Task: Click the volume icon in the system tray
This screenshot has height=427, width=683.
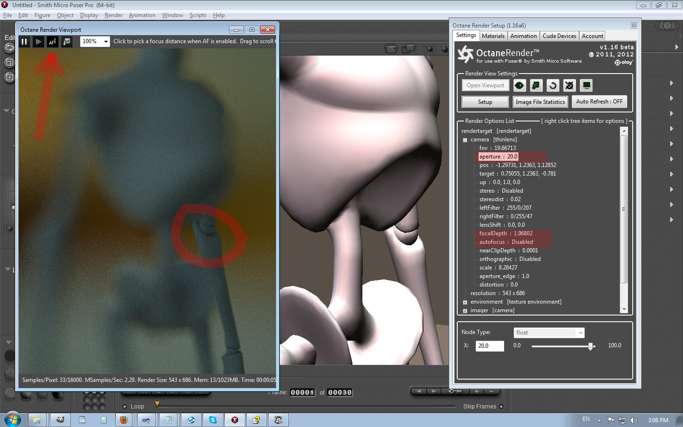Action: (634, 420)
